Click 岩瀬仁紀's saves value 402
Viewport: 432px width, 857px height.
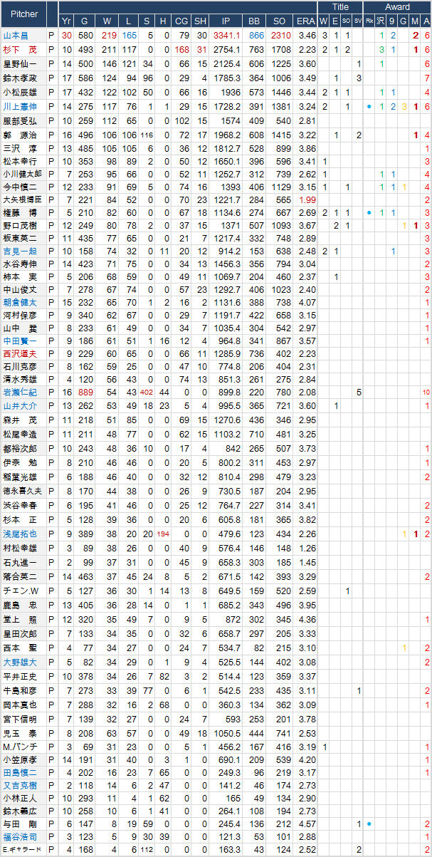pyautogui.click(x=147, y=393)
